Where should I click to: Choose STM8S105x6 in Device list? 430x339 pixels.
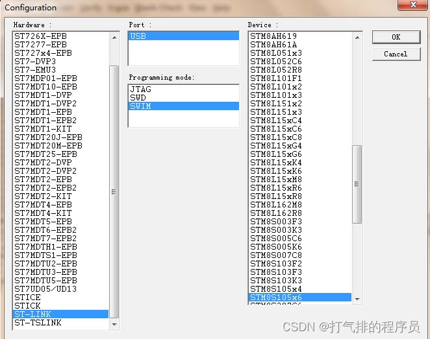click(300, 297)
